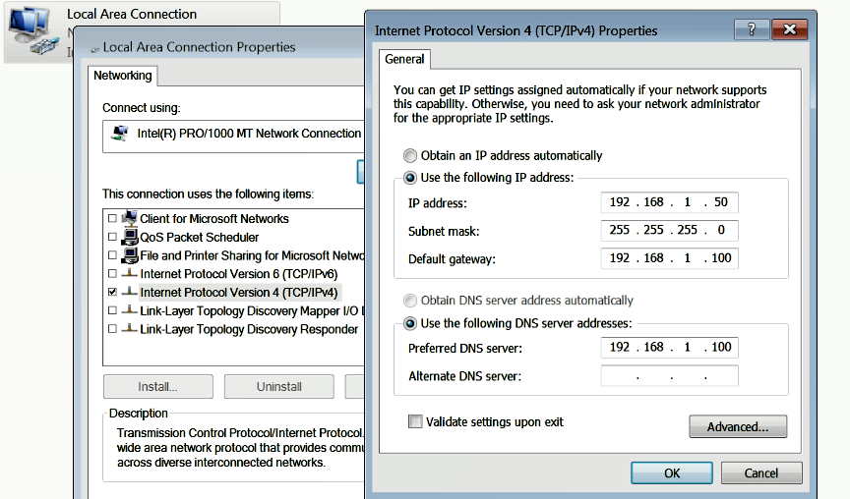Click the Client for Microsoft Networks icon
This screenshot has height=499, width=850.
point(130,218)
